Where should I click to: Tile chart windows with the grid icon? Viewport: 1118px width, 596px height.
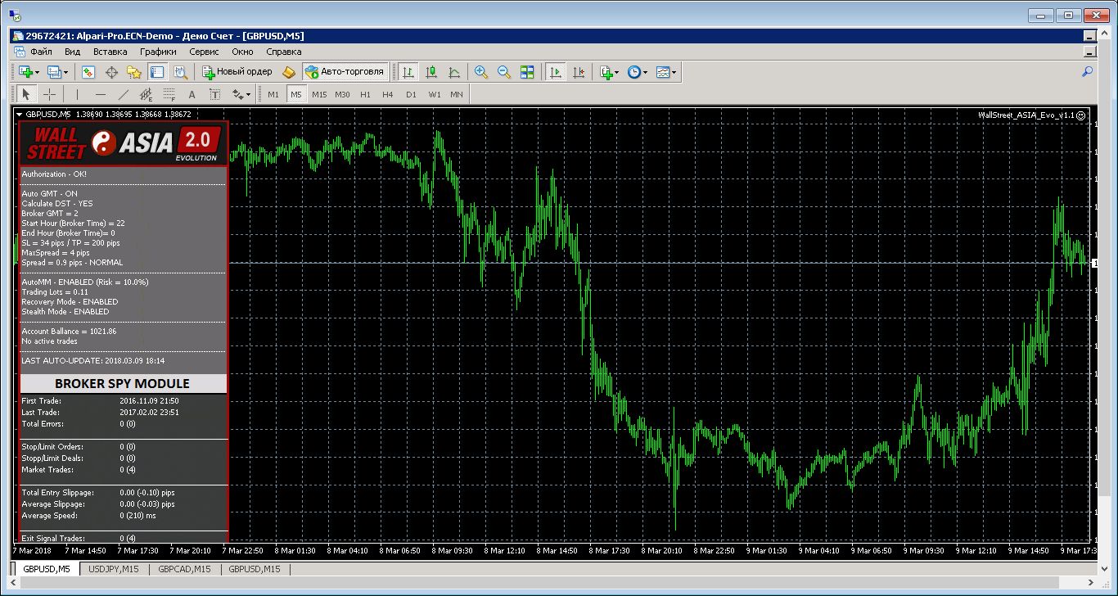pos(527,72)
